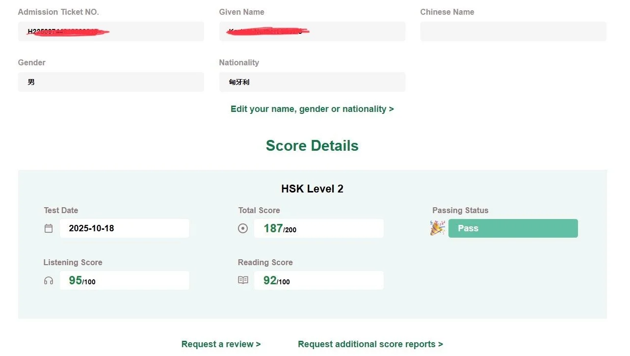Click the calendar icon beside Test Date

(49, 228)
